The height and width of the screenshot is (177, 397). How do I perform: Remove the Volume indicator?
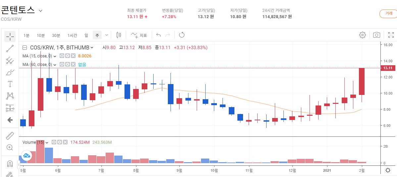pos(65,142)
